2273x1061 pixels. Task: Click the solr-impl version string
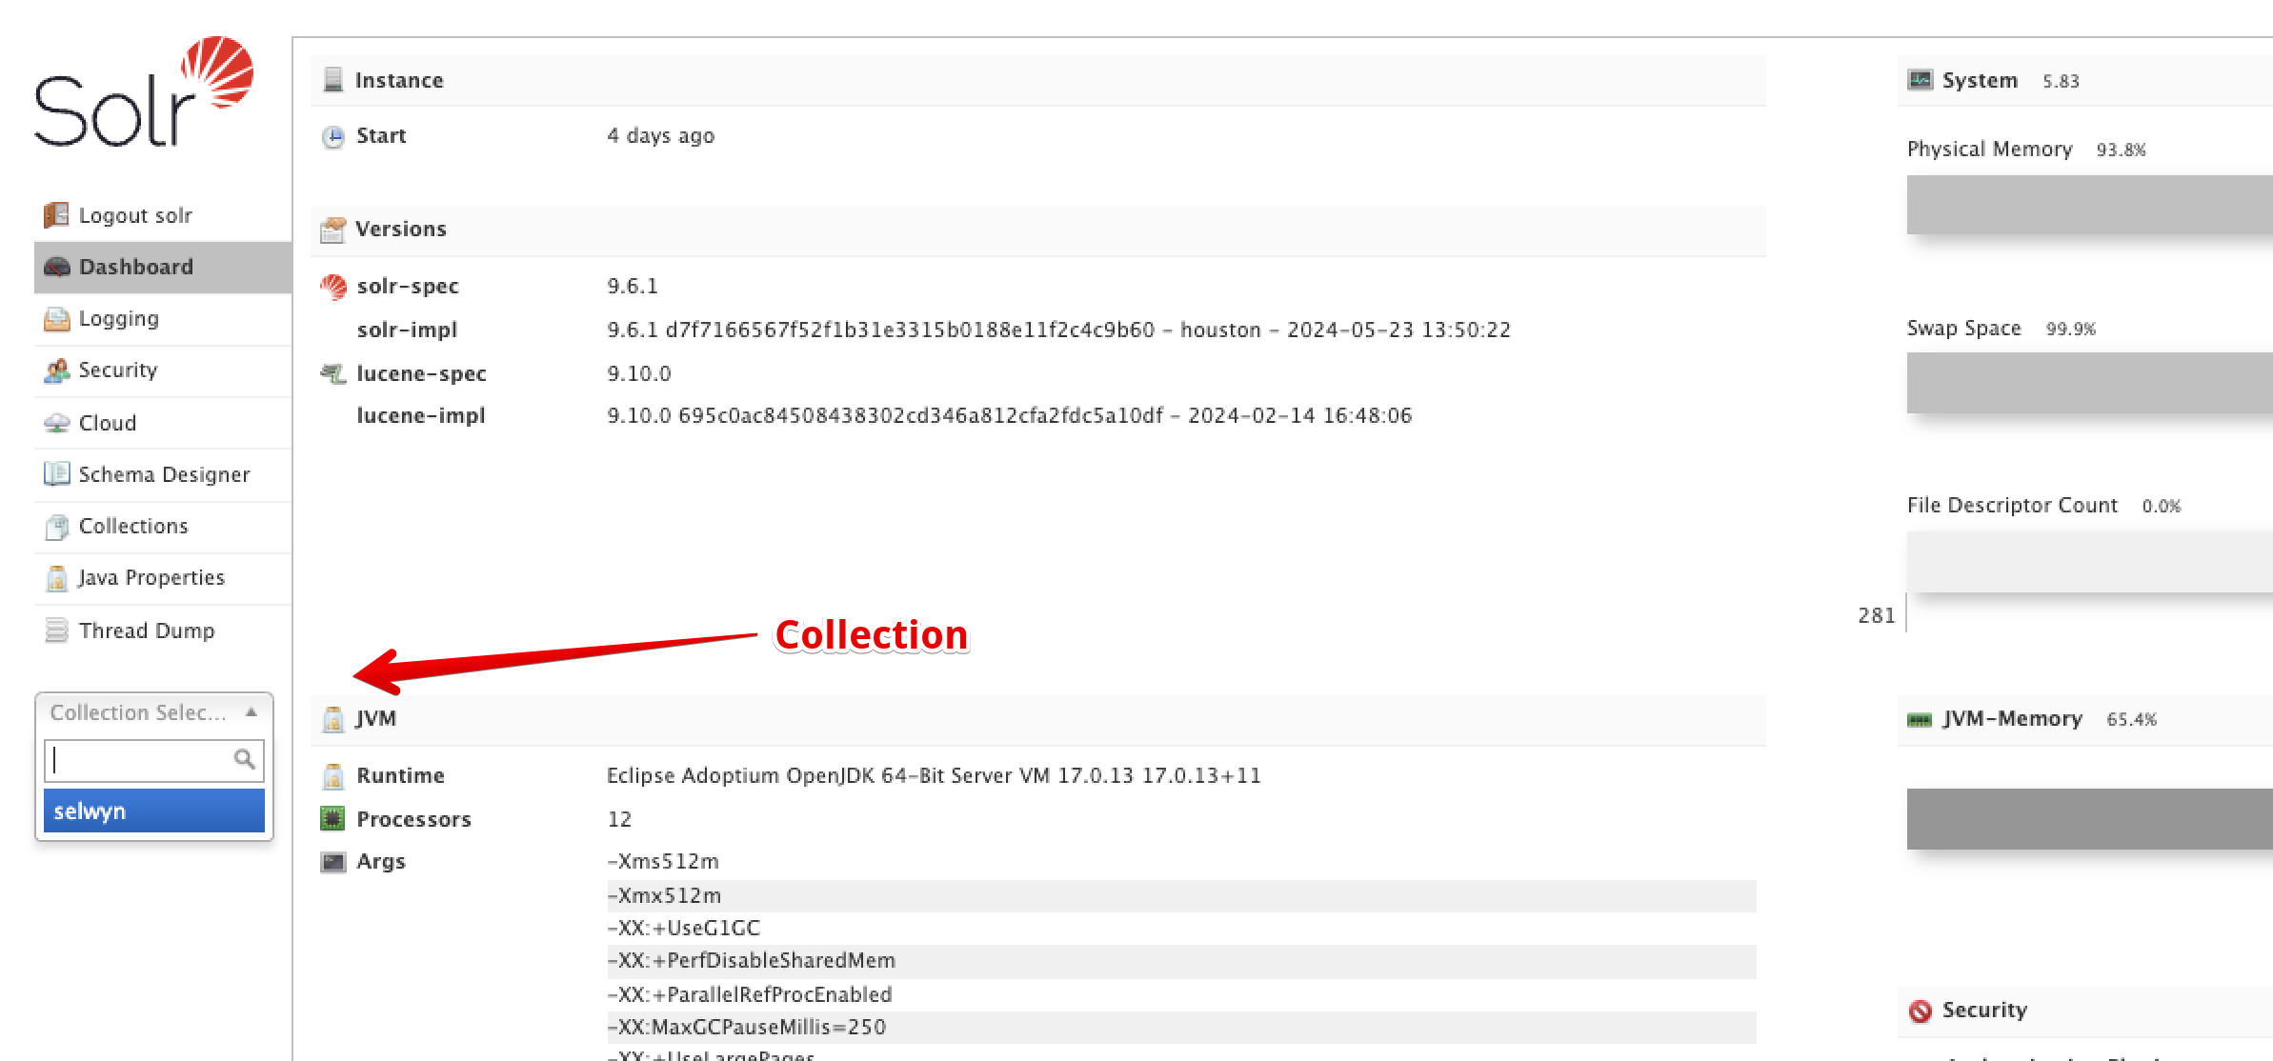[1059, 330]
